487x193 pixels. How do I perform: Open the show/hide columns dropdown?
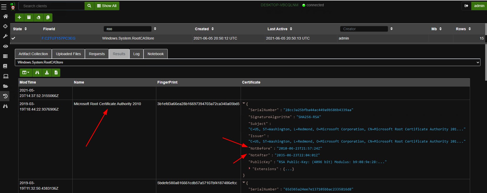pyautogui.click(x=26, y=73)
